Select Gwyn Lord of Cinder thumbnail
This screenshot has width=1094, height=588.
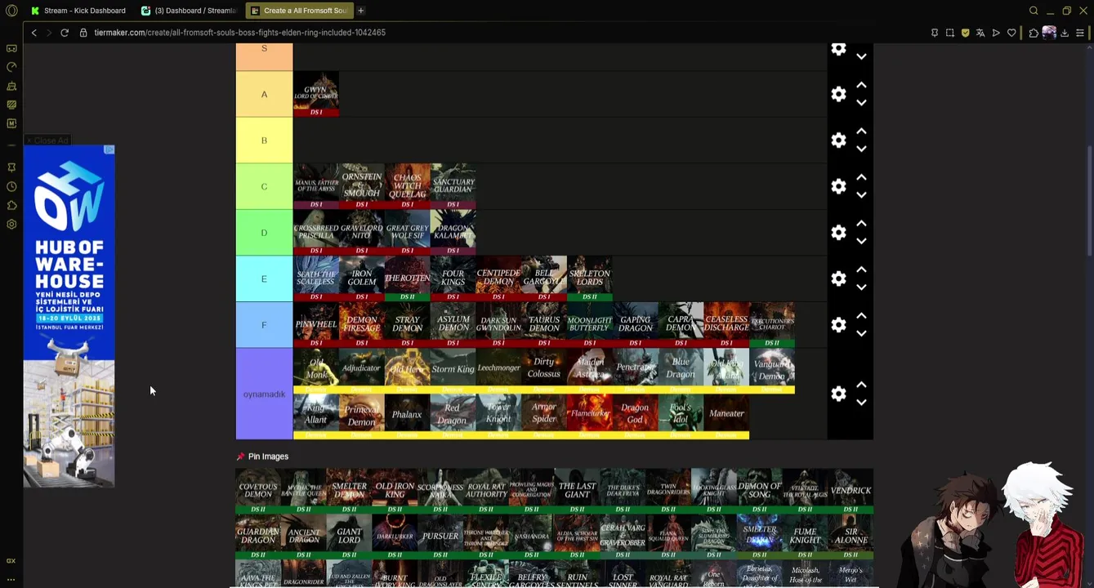pos(316,94)
